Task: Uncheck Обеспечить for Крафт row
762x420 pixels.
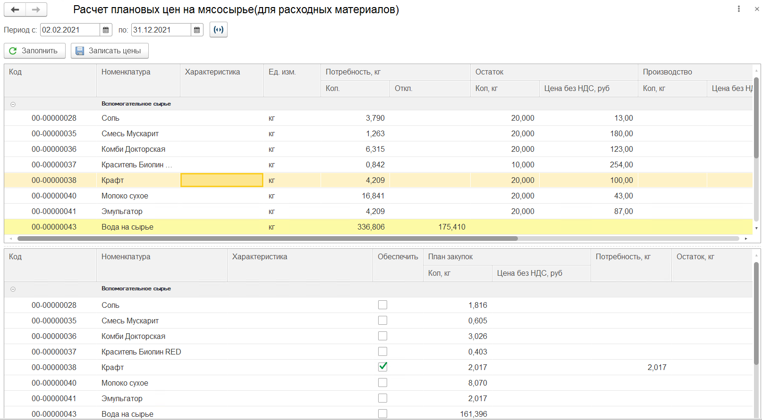Action: click(382, 367)
